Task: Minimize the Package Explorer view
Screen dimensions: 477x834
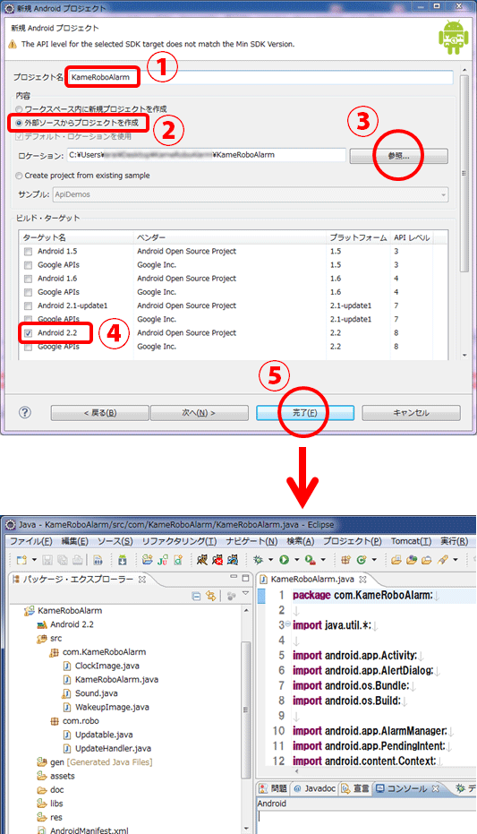Action: (234, 577)
